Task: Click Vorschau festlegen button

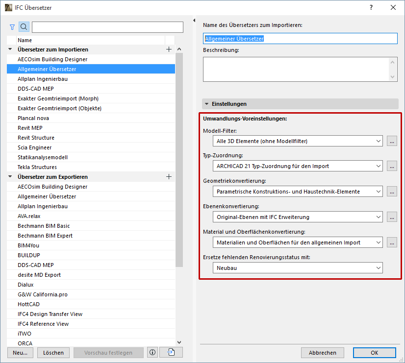Action: click(x=108, y=353)
